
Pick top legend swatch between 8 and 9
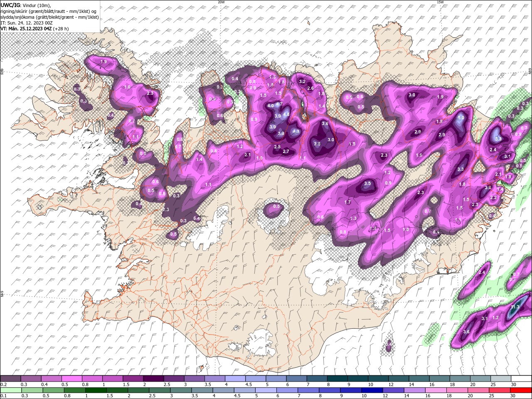tap(337, 379)
